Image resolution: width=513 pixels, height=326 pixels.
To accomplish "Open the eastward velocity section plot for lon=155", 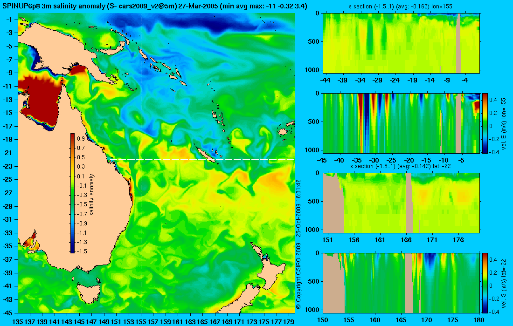I will pyautogui.click(x=402, y=123).
